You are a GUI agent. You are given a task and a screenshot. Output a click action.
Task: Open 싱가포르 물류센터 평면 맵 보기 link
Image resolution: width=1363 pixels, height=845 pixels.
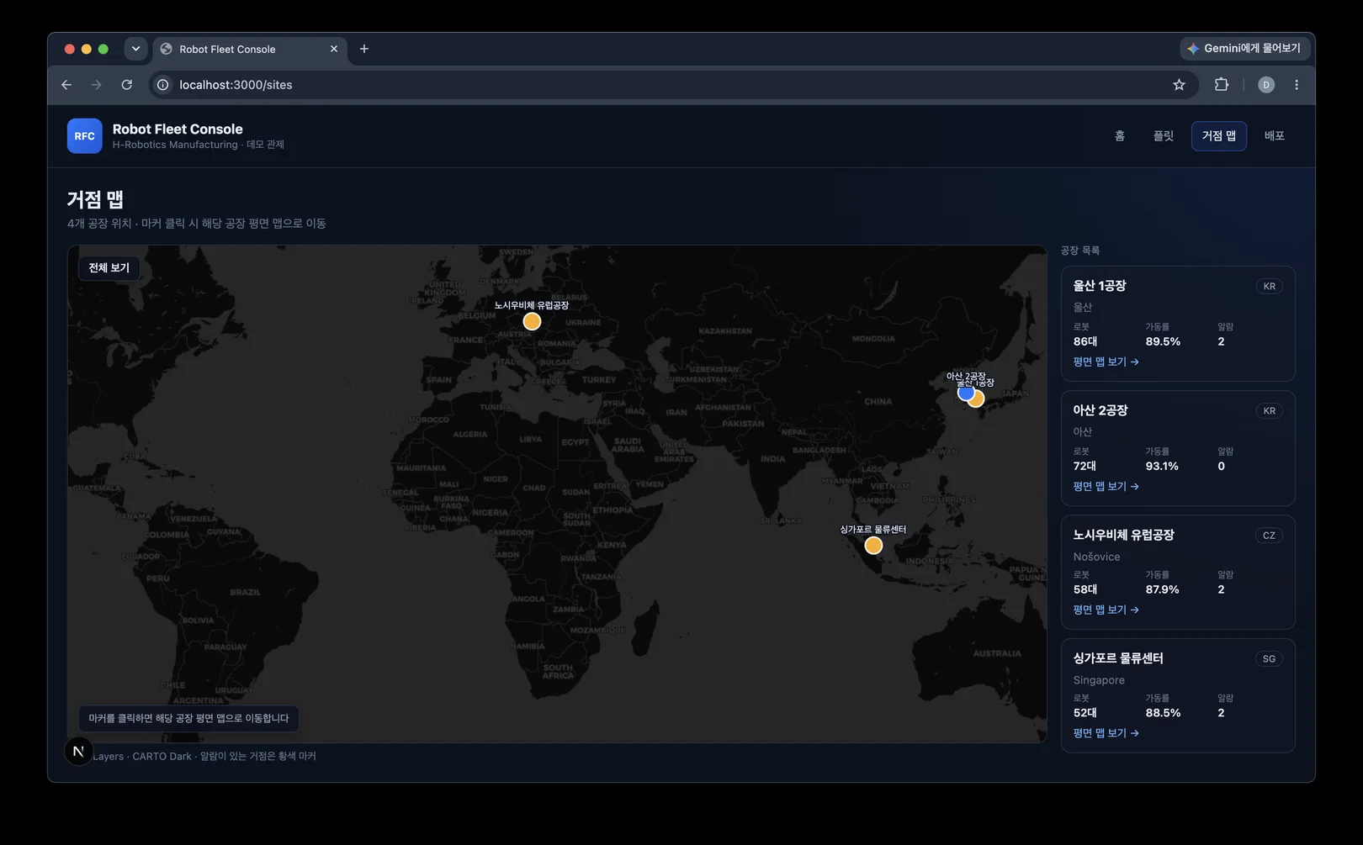(1106, 733)
